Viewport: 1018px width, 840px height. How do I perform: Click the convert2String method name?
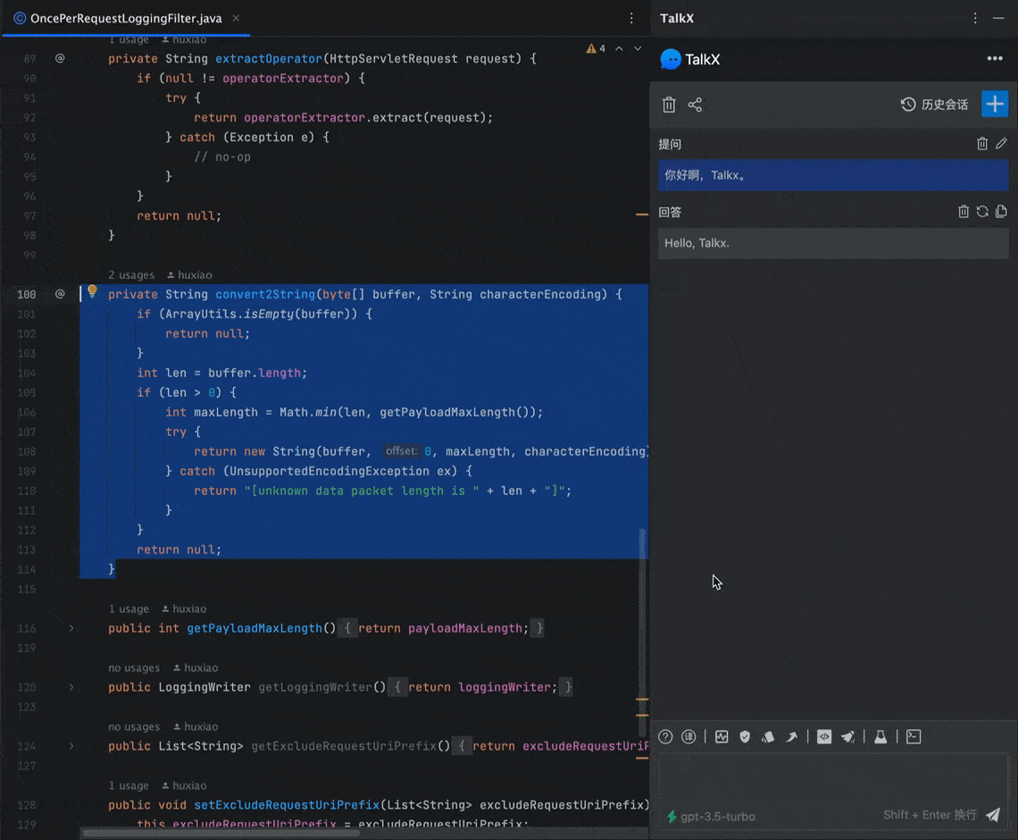point(265,294)
